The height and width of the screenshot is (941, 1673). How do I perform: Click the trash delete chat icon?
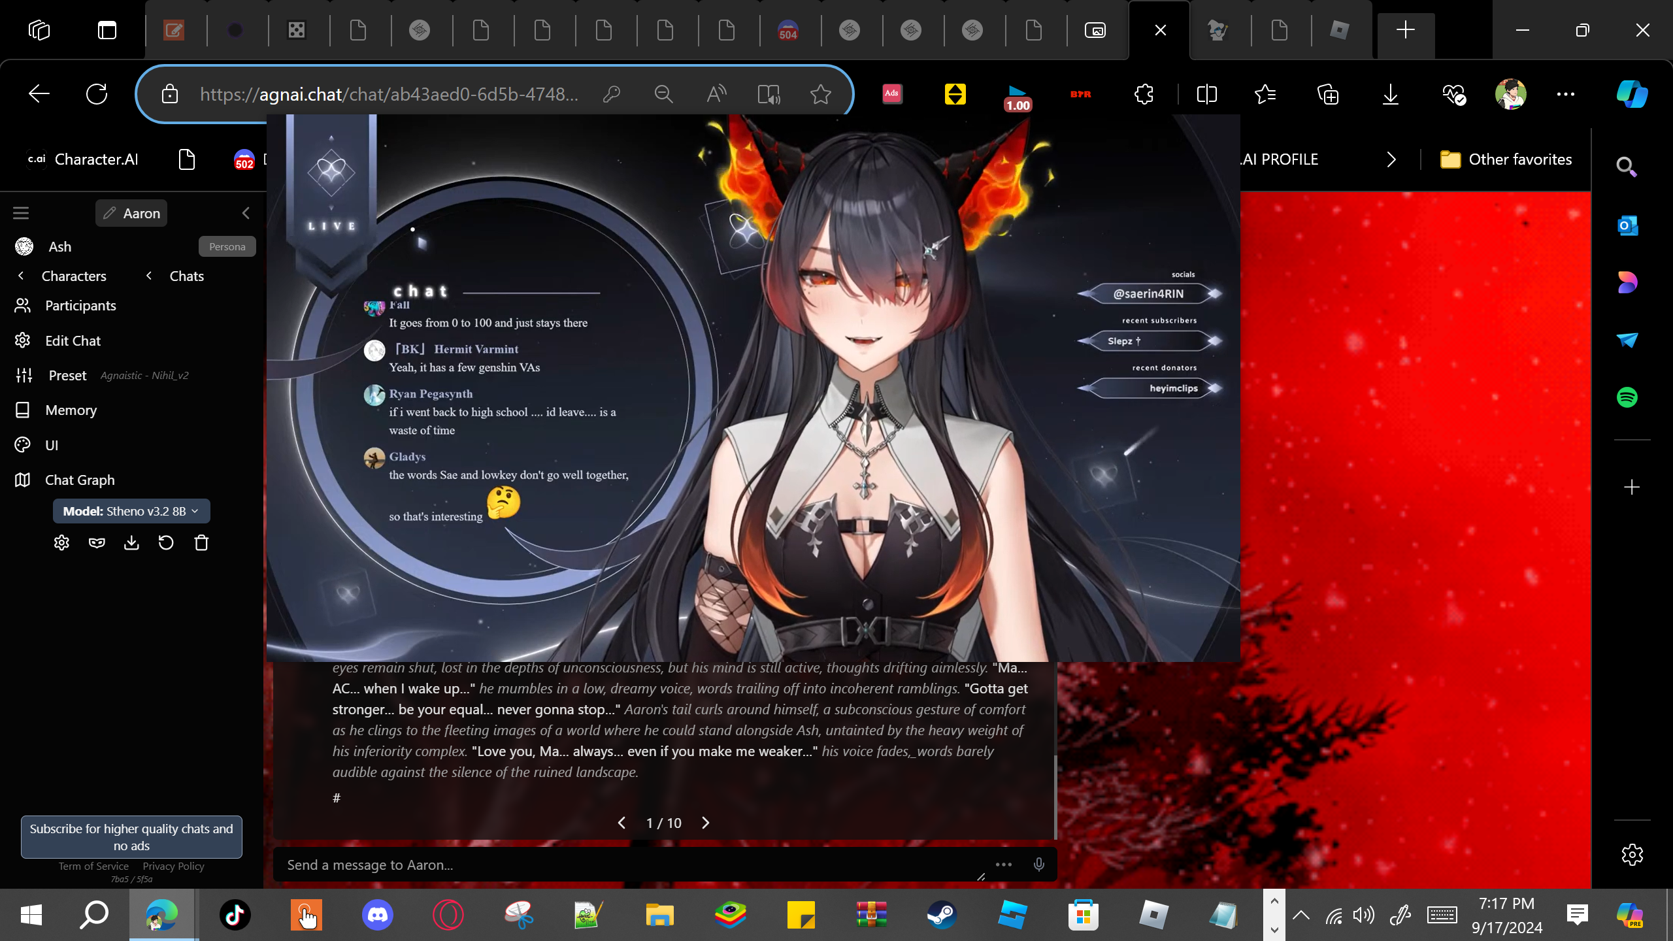click(x=201, y=543)
